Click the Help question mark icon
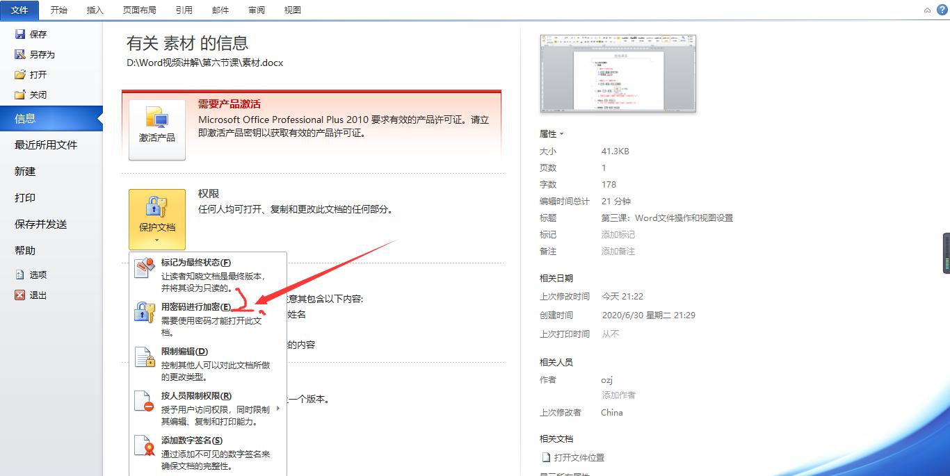The height and width of the screenshot is (476, 950). (943, 10)
